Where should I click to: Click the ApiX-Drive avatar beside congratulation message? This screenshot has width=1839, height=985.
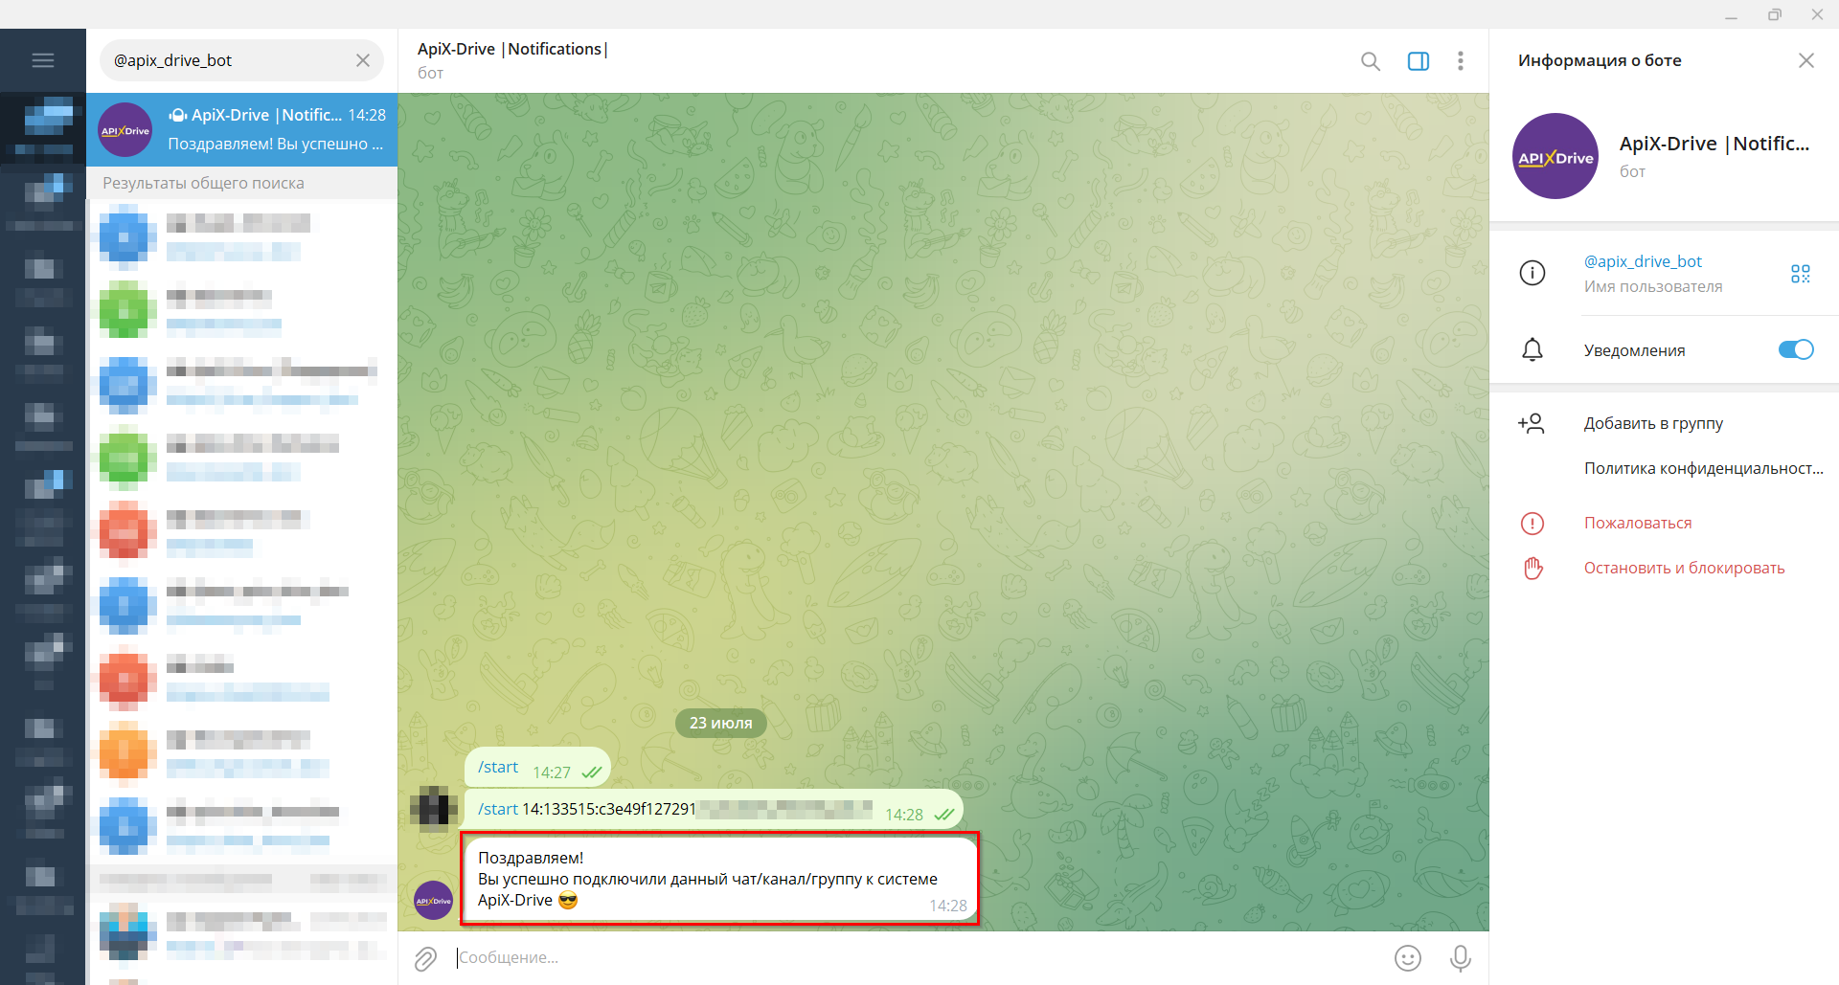(x=433, y=900)
